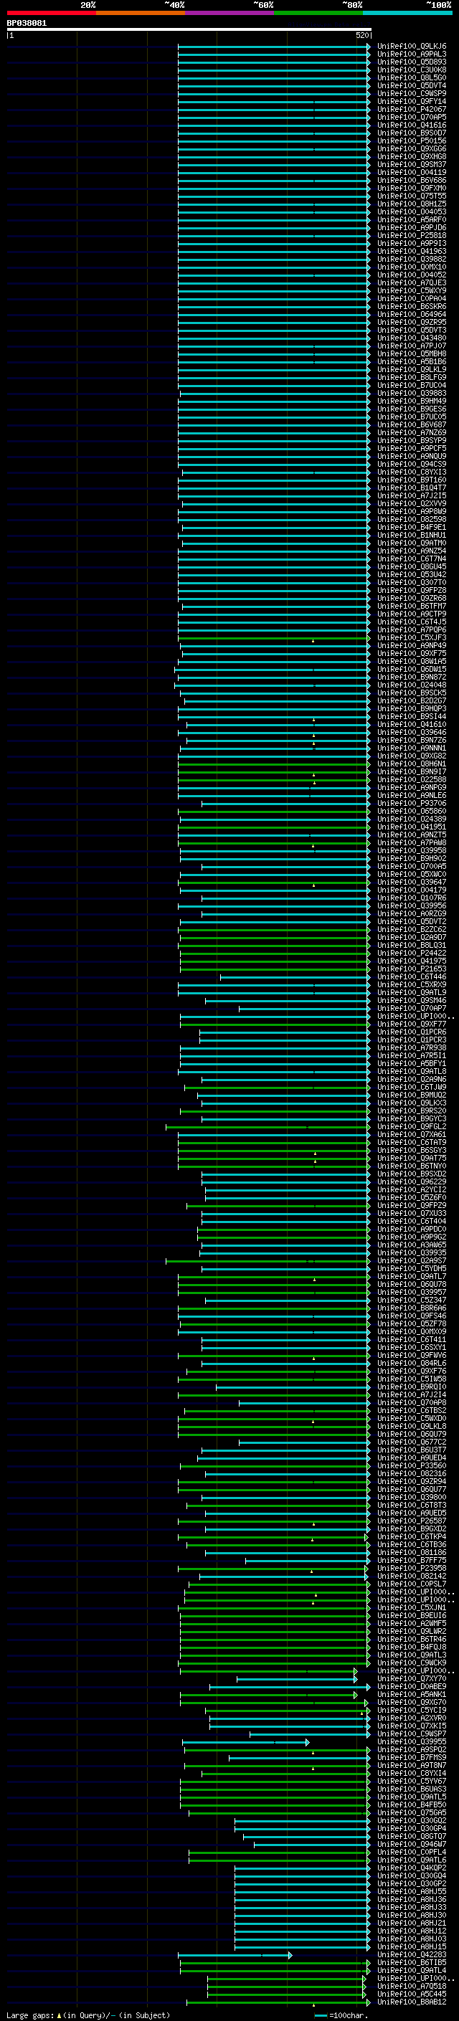This screenshot has height=2021, width=459.
Task: Select hit UniRef100_Q5MBH8
Action: click(412, 354)
